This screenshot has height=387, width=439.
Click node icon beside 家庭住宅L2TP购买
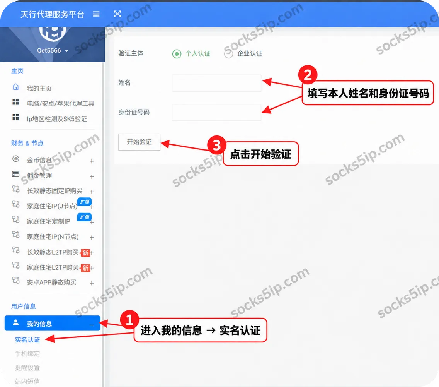click(x=16, y=265)
